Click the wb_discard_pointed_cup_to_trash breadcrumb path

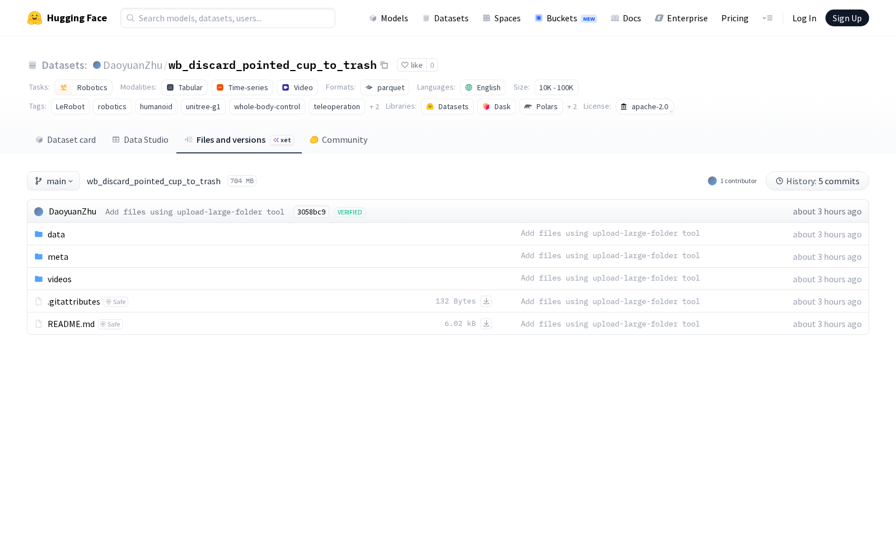[153, 181]
